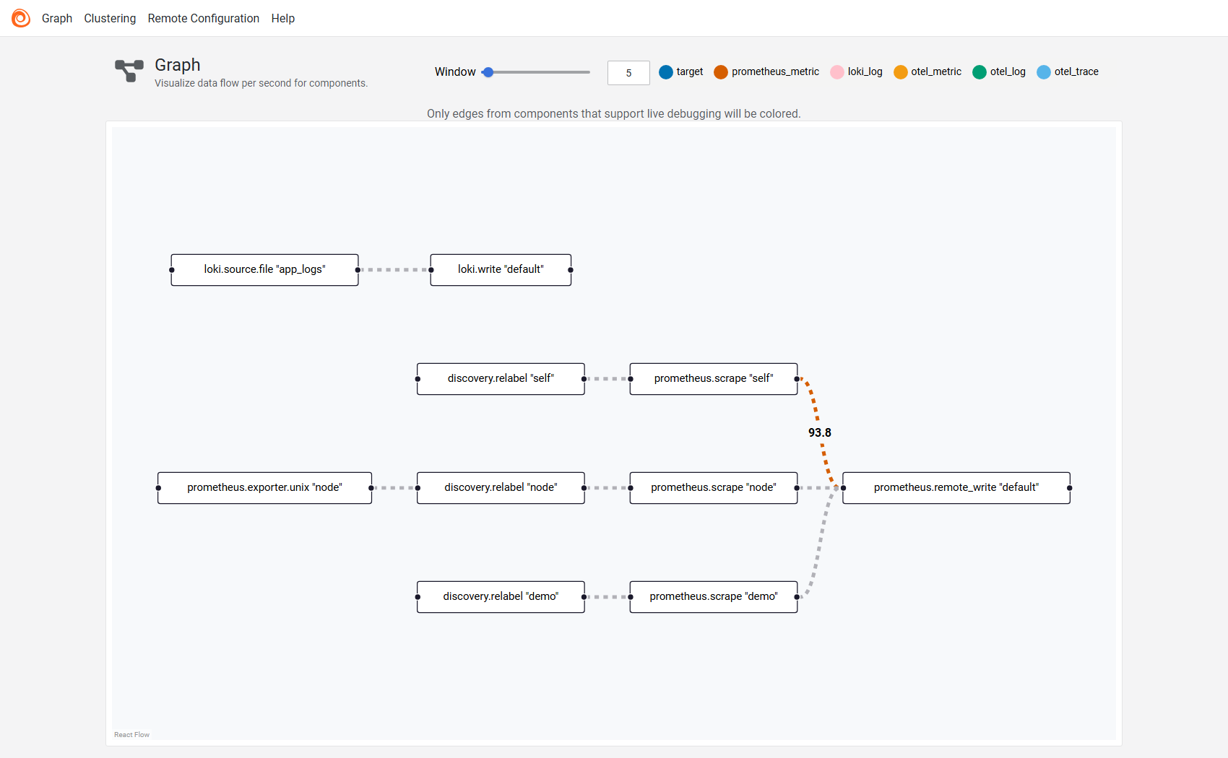1228x758 pixels.
Task: Open the Clustering page
Action: tap(110, 18)
